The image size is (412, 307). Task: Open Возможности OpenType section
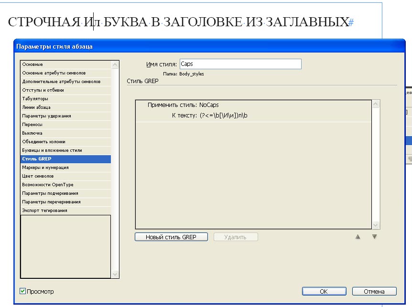[65, 185]
